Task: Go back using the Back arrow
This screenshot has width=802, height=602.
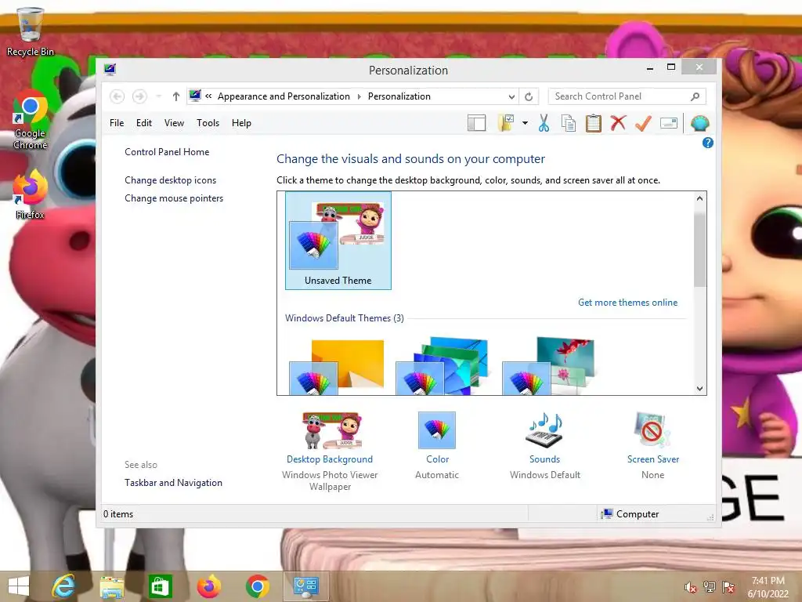Action: click(117, 96)
